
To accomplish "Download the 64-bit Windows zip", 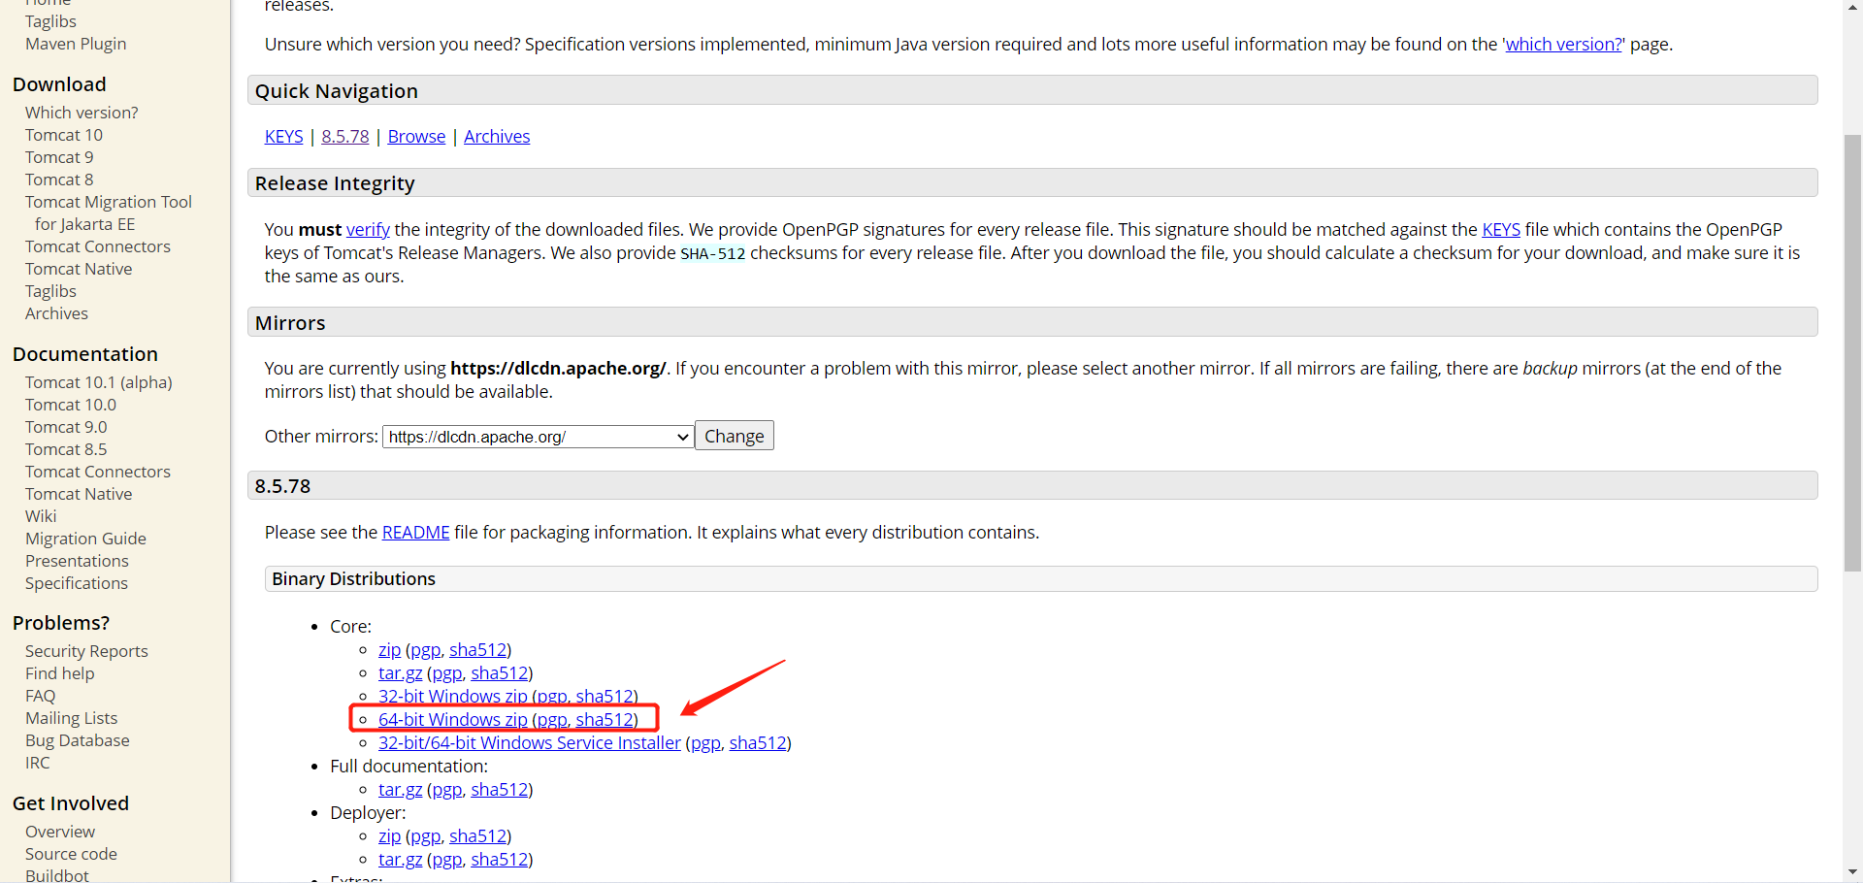I will pos(453,720).
